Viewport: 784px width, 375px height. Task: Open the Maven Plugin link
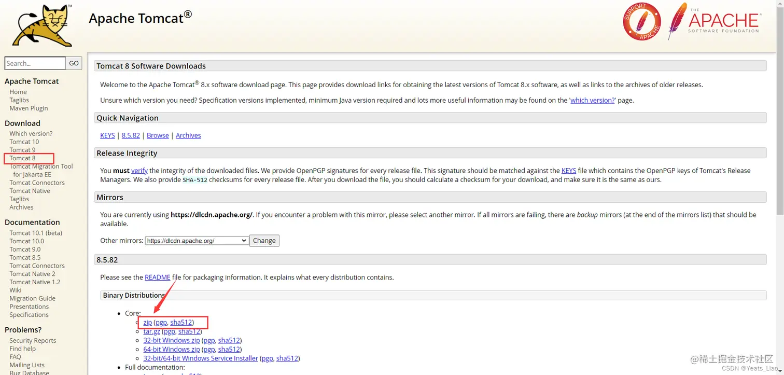click(29, 108)
